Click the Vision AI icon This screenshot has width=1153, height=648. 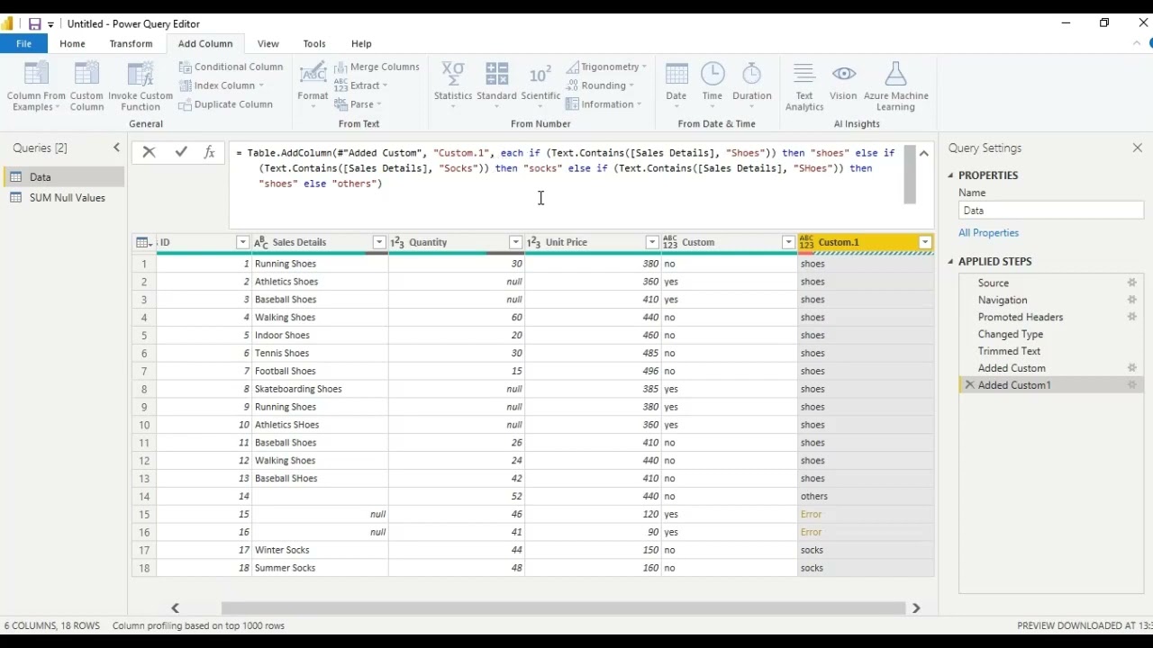click(843, 76)
